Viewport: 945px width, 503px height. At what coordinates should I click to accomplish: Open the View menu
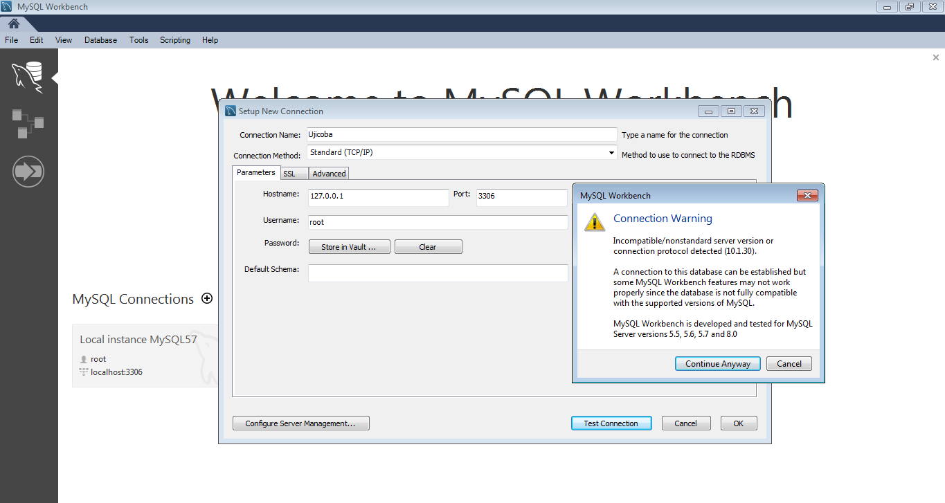[64, 40]
